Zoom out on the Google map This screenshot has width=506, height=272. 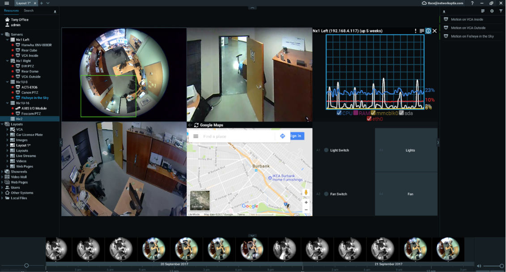coord(306,210)
